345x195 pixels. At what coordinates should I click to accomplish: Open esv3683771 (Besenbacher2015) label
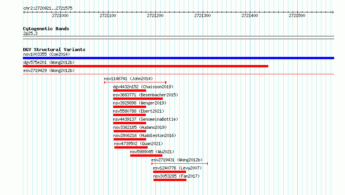pos(145,95)
